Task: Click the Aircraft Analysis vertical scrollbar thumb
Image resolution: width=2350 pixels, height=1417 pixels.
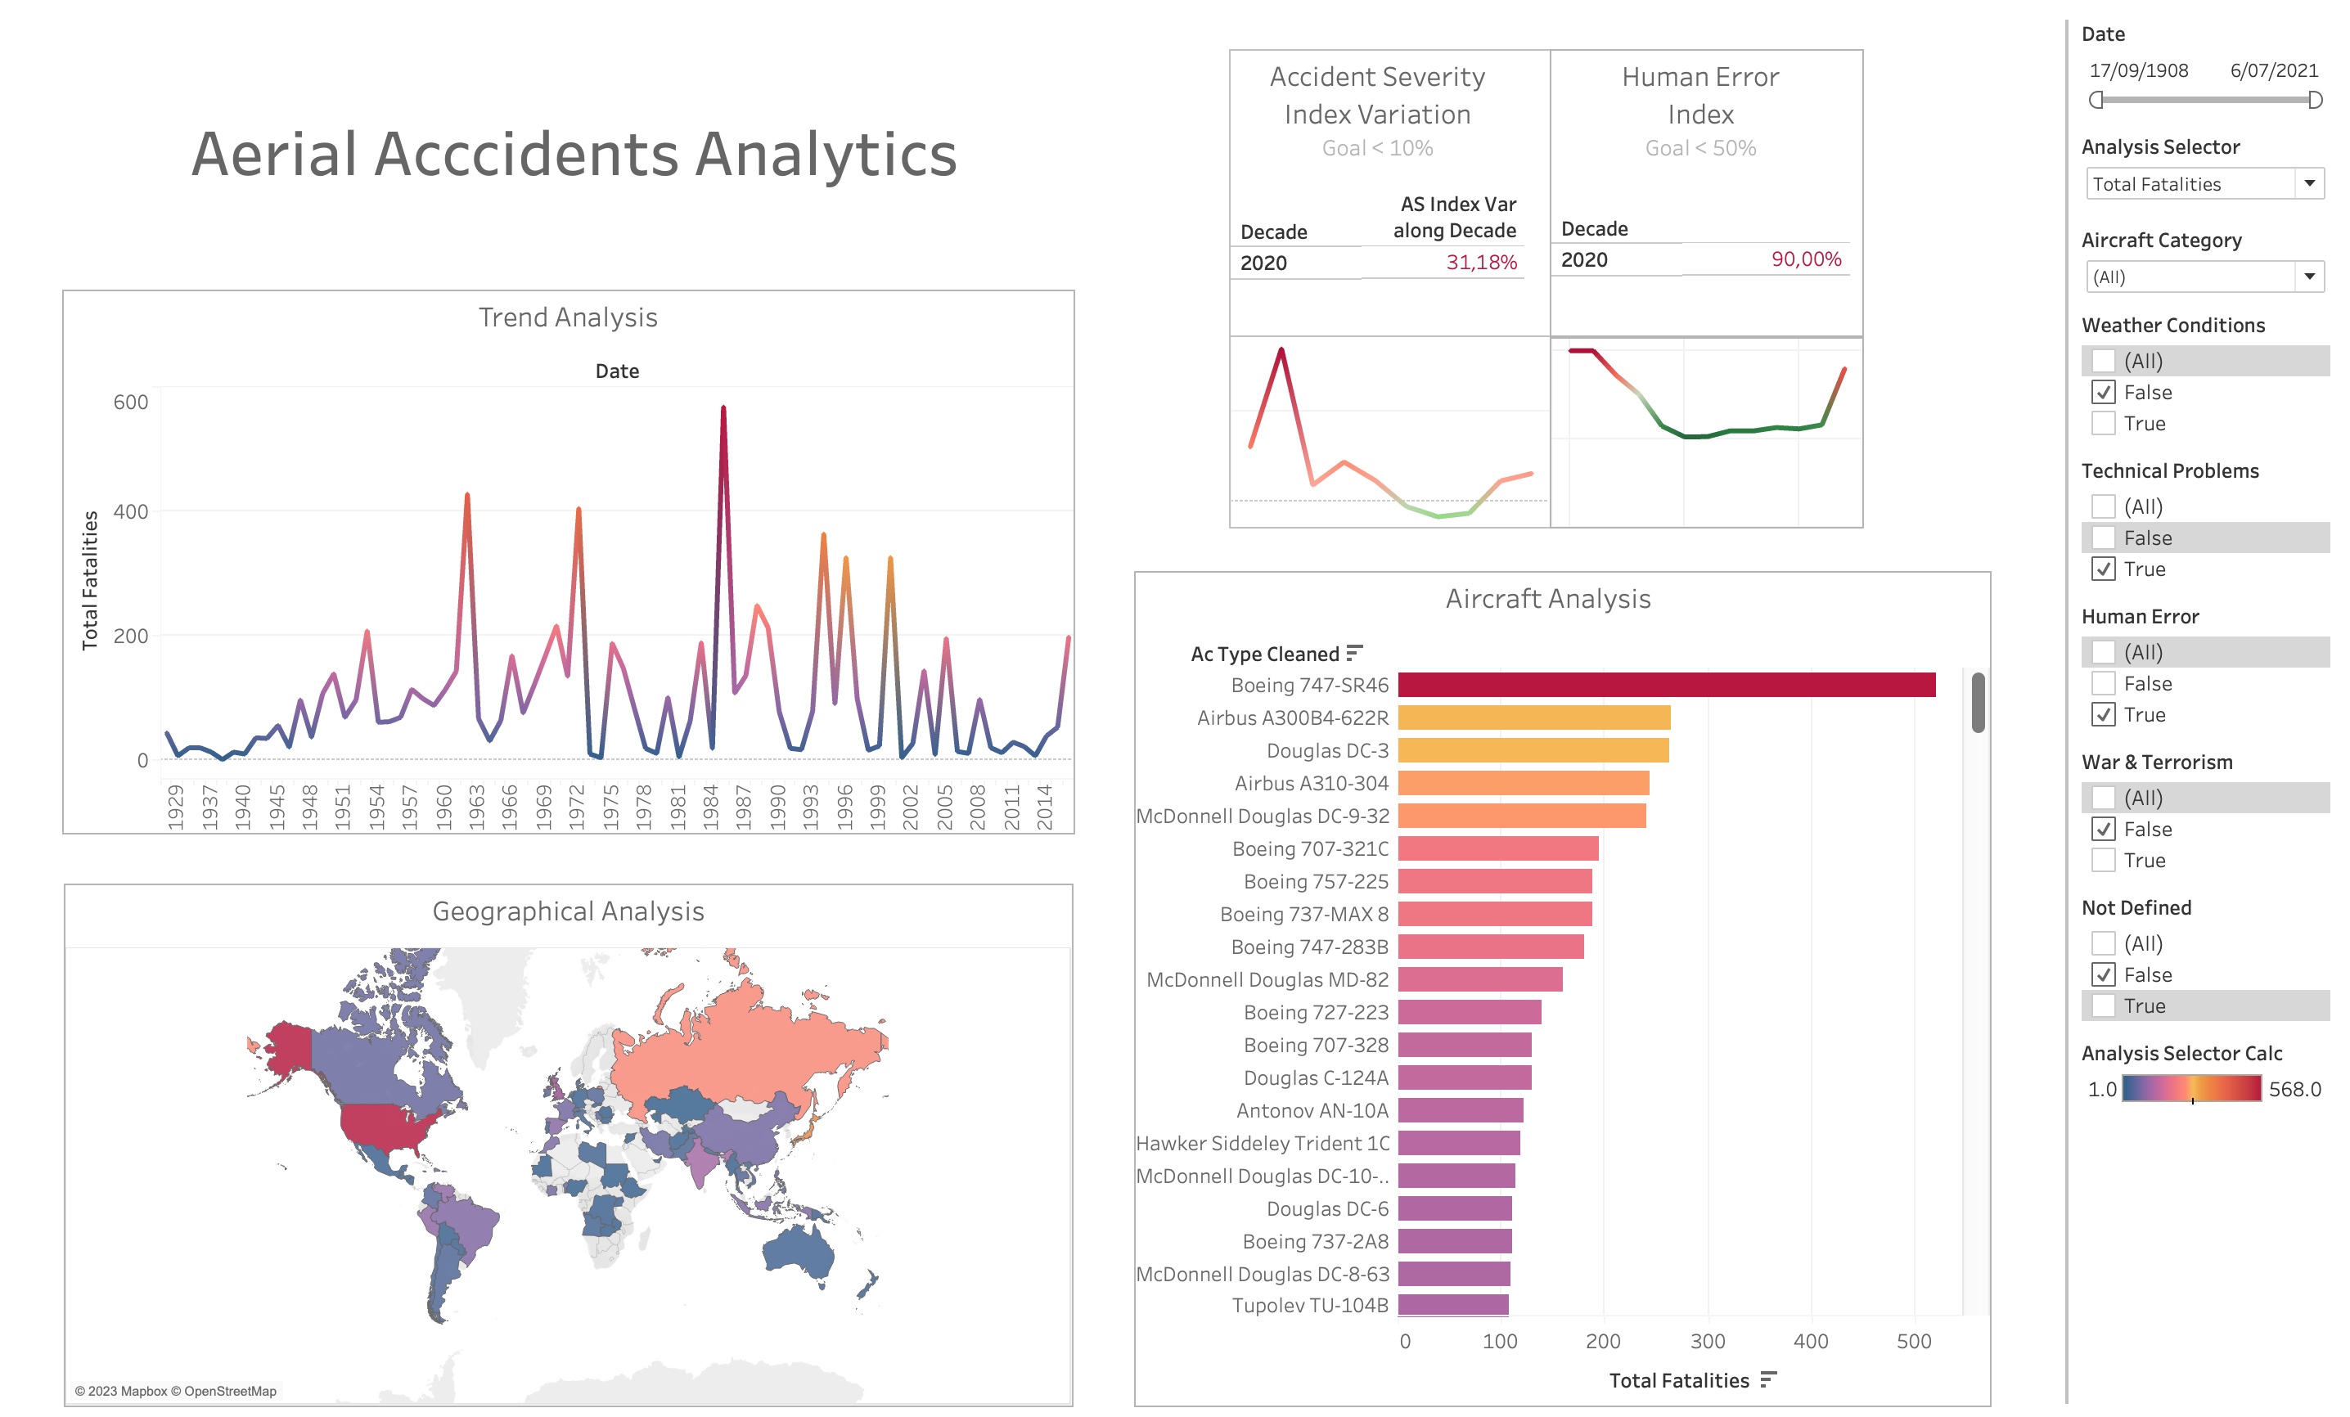Action: 1978,703
